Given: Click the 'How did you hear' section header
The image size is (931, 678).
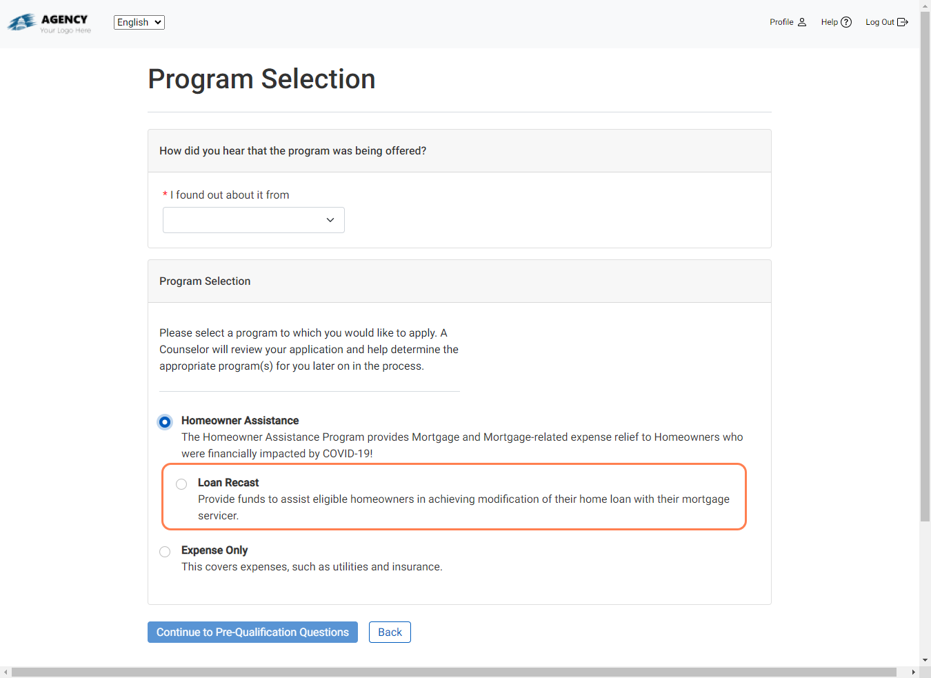Looking at the screenshot, I should 292,150.
